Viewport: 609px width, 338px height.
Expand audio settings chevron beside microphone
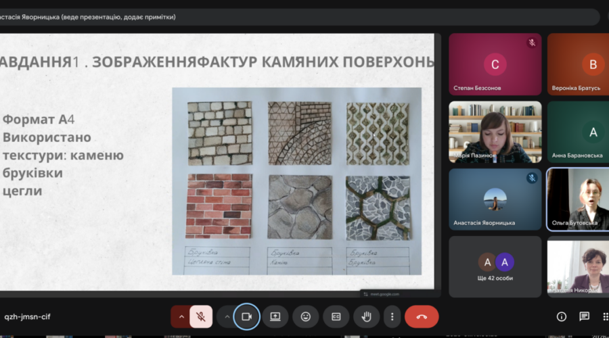pyautogui.click(x=181, y=316)
